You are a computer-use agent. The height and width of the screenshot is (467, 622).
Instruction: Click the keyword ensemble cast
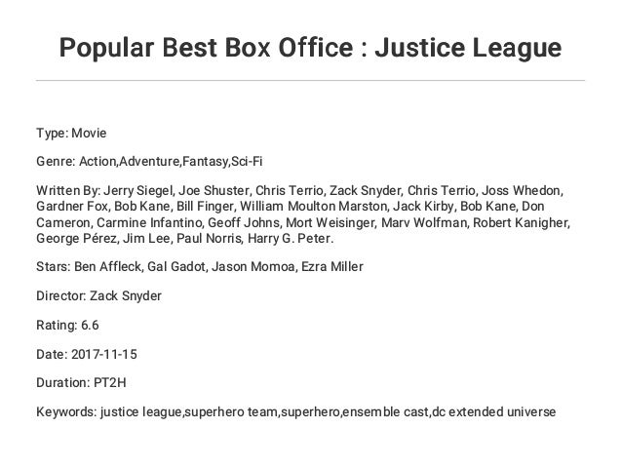click(x=385, y=411)
